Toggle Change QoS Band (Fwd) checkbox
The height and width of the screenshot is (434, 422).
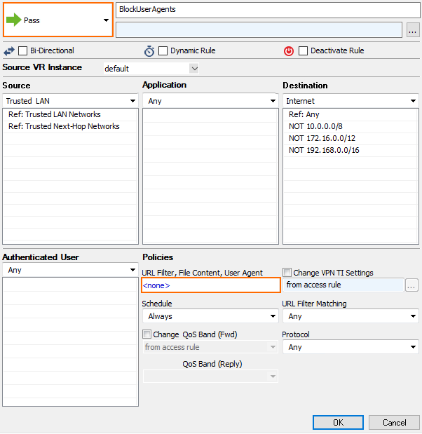point(147,334)
